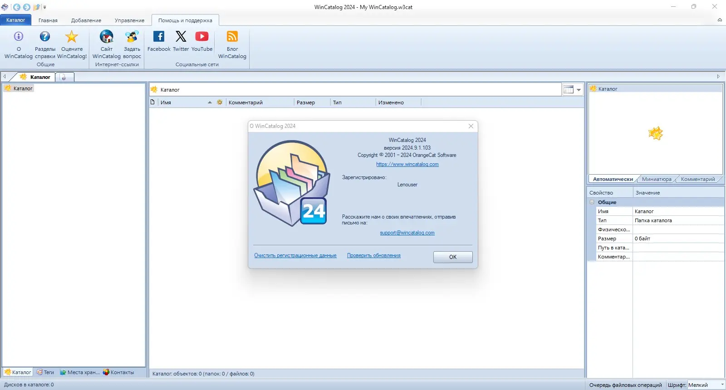Open the new document tab icon
This screenshot has height=390, width=726.
(64, 77)
